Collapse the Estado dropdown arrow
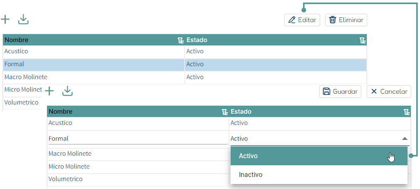The height and width of the screenshot is (189, 420). coord(405,139)
